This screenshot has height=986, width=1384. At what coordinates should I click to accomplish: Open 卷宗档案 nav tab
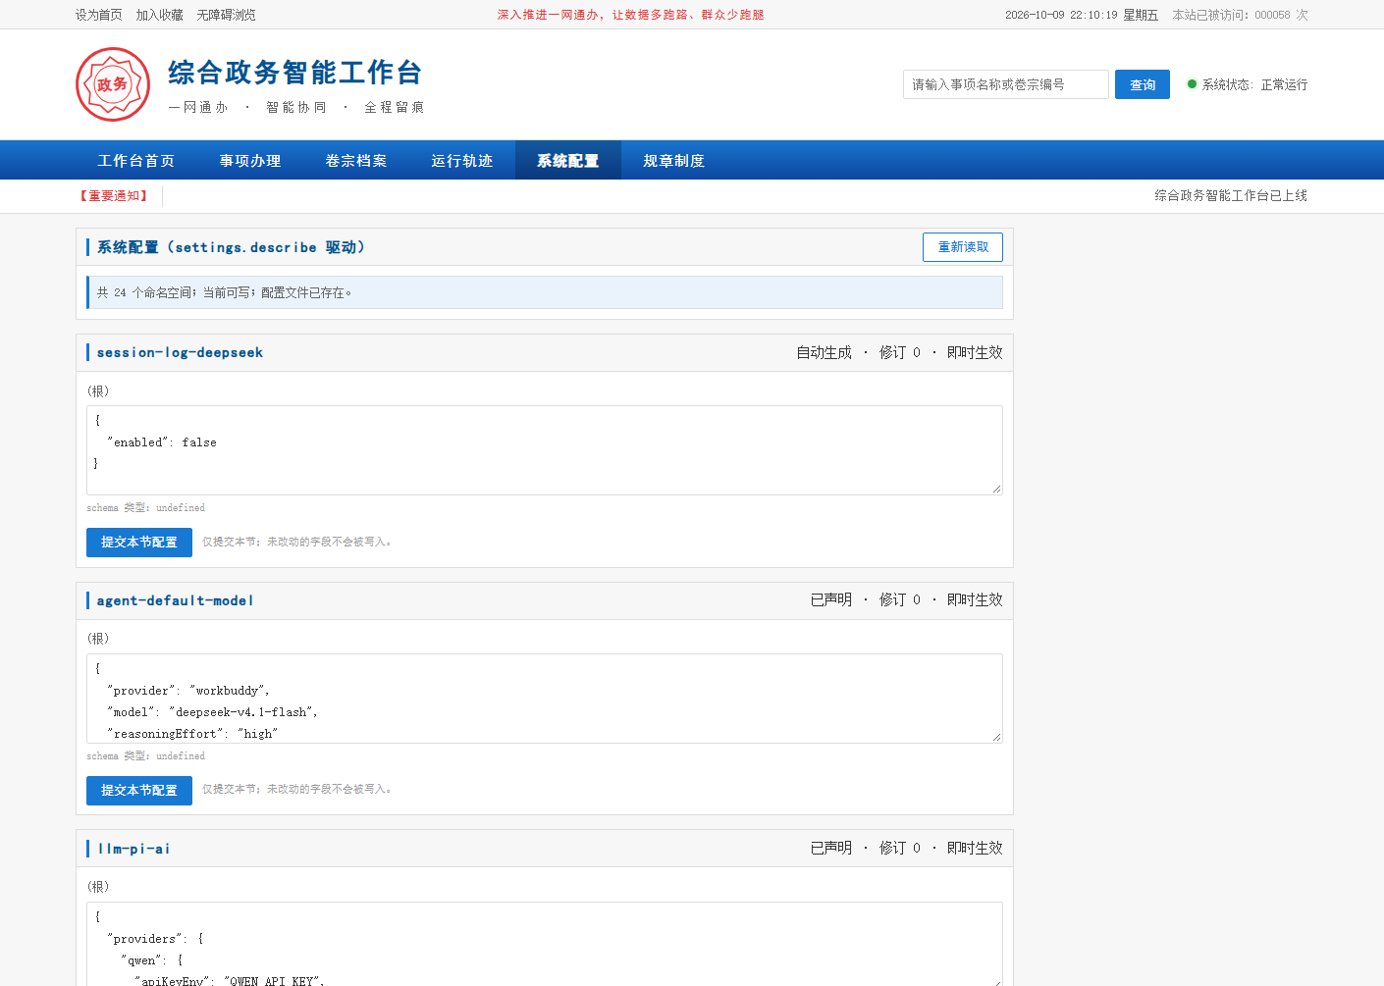click(x=356, y=160)
